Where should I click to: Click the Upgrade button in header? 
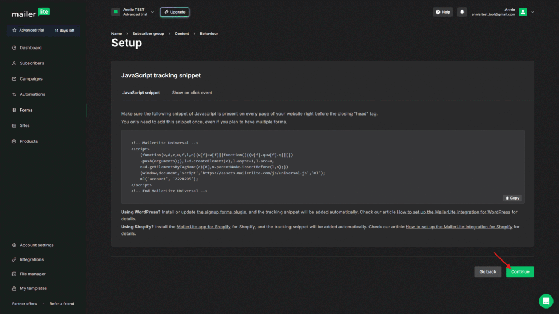coord(175,12)
